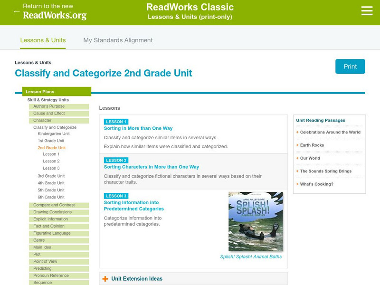Screen dimensions: 380x285
Task: Open the hamburger menu icon
Action: pos(367,11)
